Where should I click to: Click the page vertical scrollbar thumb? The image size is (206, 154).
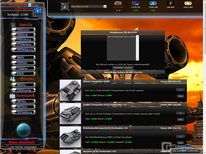click(x=204, y=28)
